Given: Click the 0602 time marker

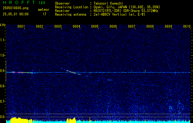Looking at the screenshot, I should point(40,26).
